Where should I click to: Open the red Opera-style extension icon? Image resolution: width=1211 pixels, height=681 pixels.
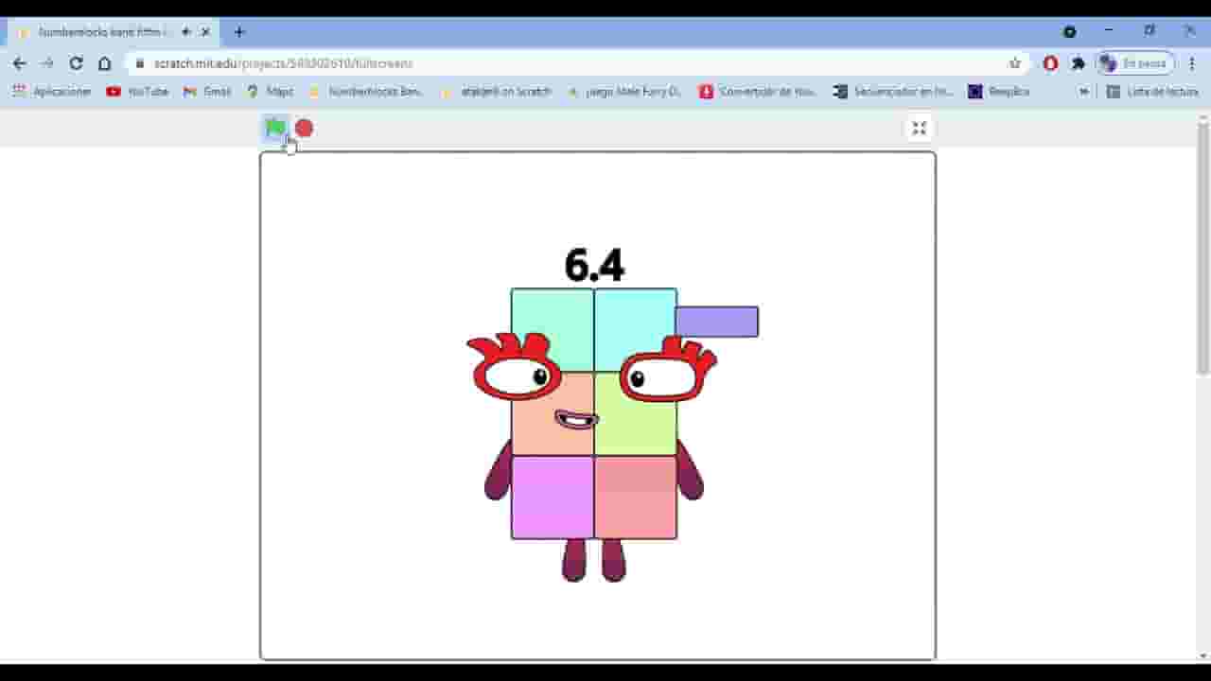[x=1050, y=63]
